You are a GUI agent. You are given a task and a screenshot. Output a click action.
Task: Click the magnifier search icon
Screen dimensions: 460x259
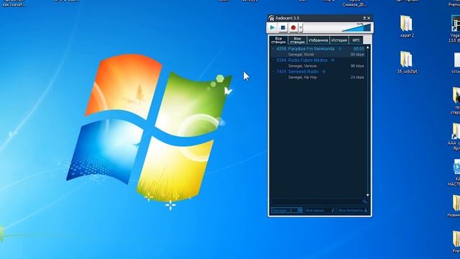[364, 201]
